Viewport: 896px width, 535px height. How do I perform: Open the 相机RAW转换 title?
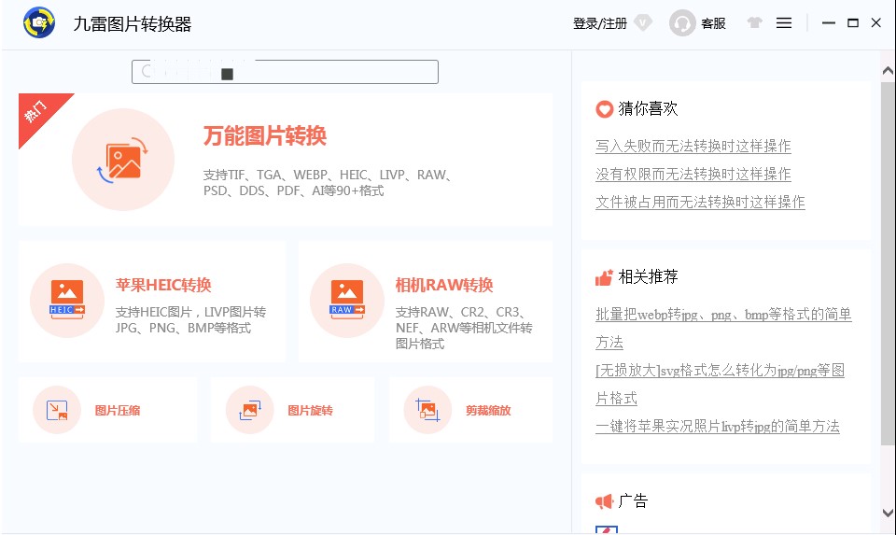(x=444, y=285)
